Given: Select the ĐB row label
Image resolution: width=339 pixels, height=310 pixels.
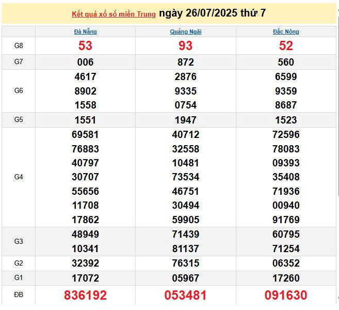Looking at the screenshot, I should click(19, 295).
